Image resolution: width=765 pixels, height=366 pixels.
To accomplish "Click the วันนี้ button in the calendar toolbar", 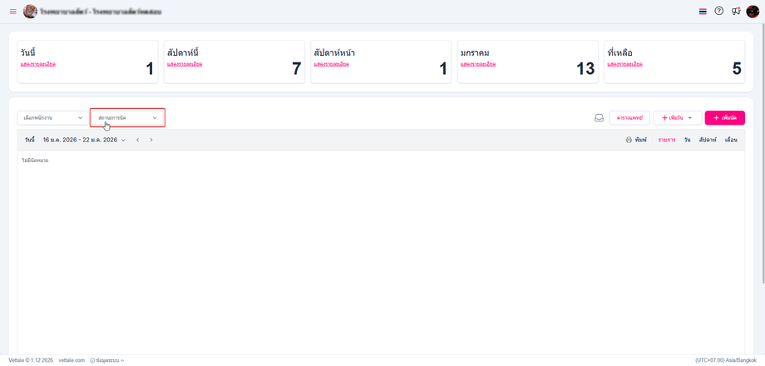I will 30,140.
